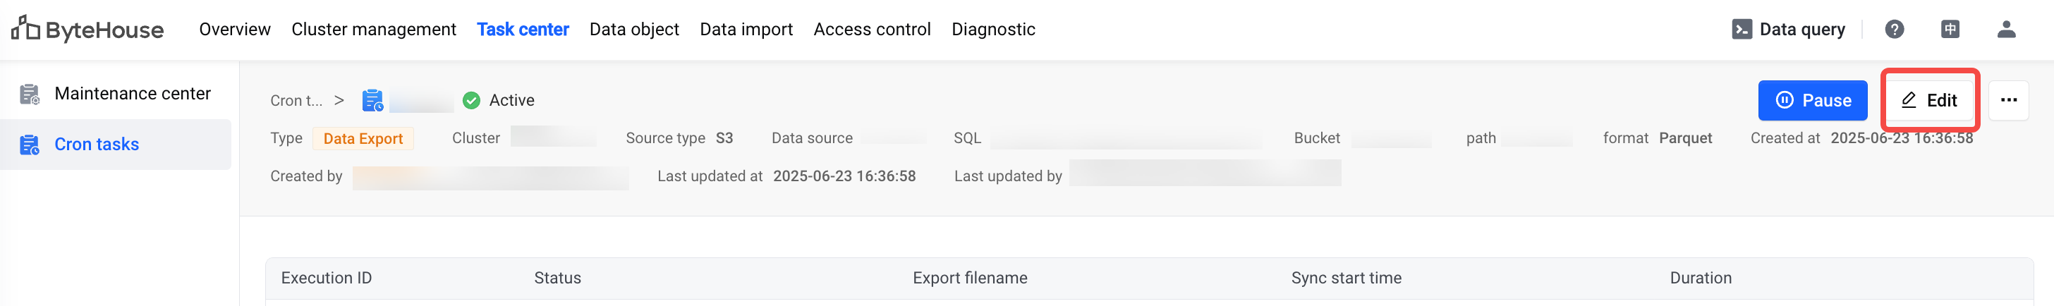2054x306 pixels.
Task: Click the green Active status checkmark
Action: [471, 100]
